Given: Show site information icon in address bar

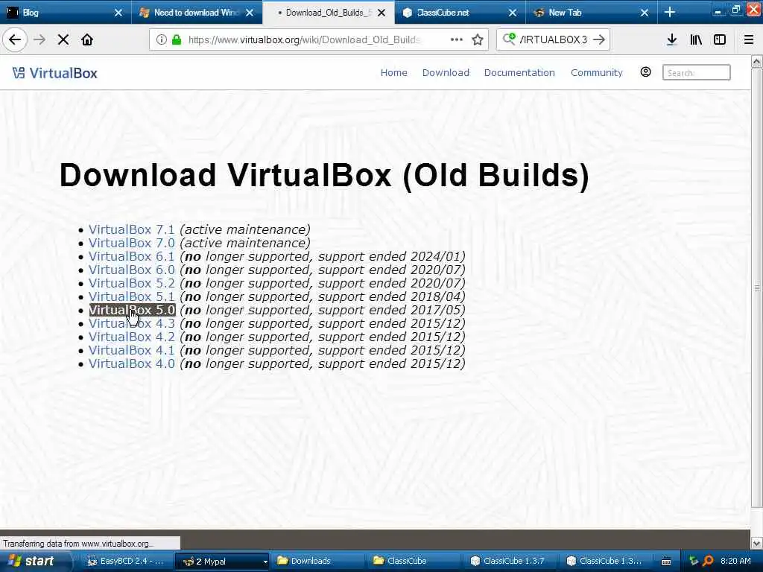Looking at the screenshot, I should (x=162, y=39).
